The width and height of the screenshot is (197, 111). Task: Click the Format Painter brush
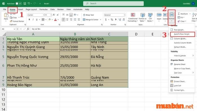pyautogui.click(x=11, y=21)
